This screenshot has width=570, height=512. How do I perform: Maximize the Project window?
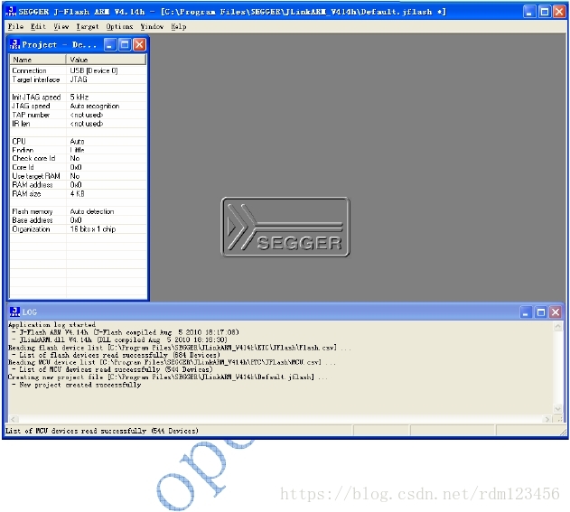125,44
